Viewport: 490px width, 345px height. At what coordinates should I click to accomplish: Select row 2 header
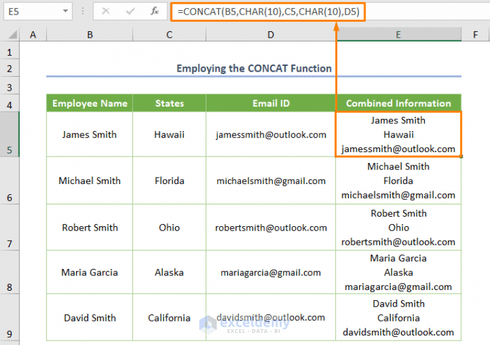[10, 68]
